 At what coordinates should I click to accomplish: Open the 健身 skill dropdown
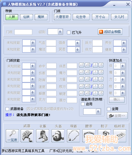(x=124, y=49)
